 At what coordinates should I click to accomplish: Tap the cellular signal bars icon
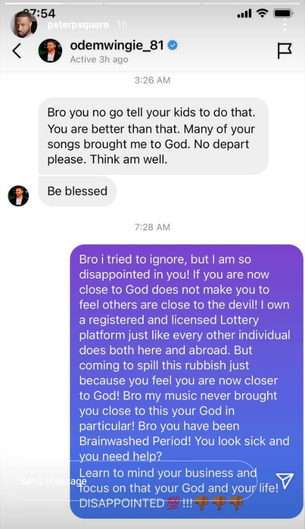(x=244, y=14)
